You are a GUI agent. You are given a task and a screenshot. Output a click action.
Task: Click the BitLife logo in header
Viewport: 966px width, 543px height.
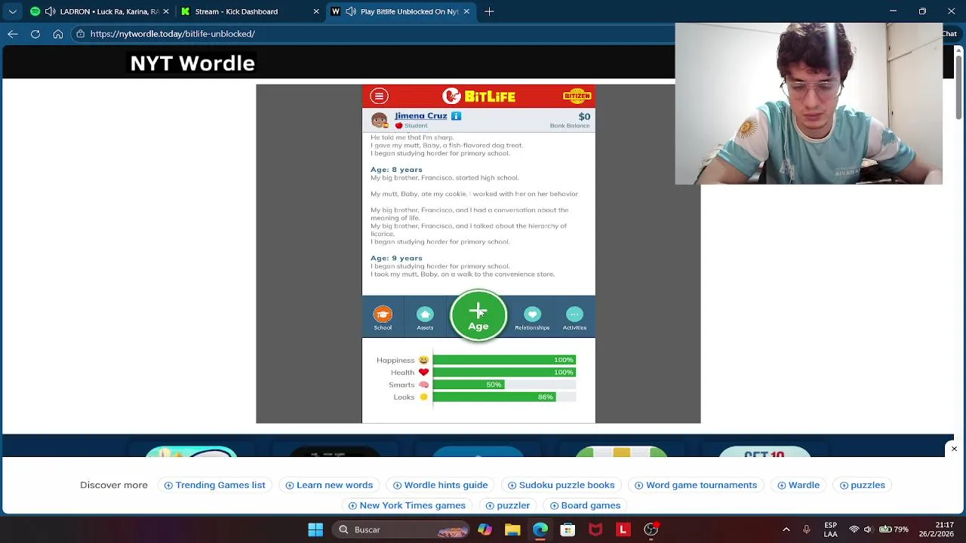(x=478, y=96)
